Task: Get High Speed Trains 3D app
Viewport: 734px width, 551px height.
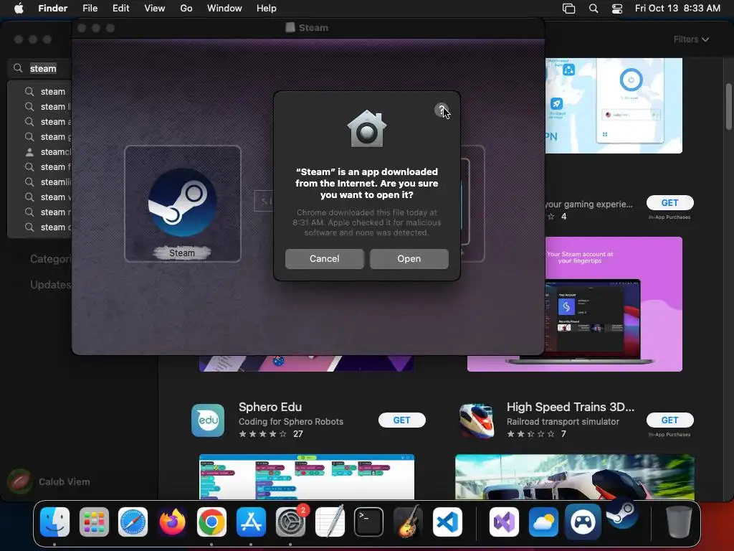Action: point(669,420)
